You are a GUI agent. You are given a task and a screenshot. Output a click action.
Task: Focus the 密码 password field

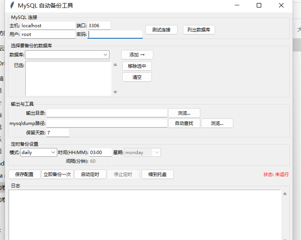click(x=115, y=34)
